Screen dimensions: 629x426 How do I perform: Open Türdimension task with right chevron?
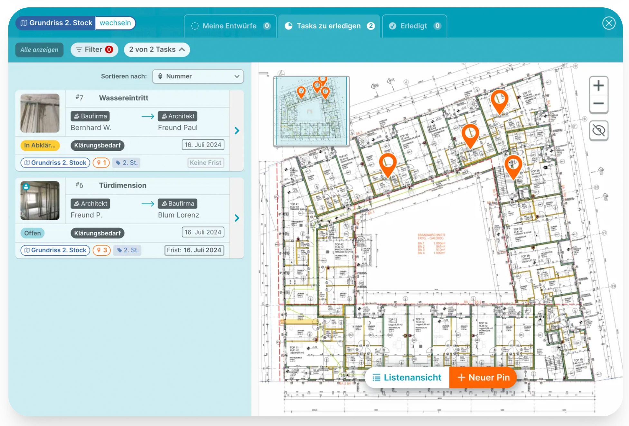coord(237,218)
